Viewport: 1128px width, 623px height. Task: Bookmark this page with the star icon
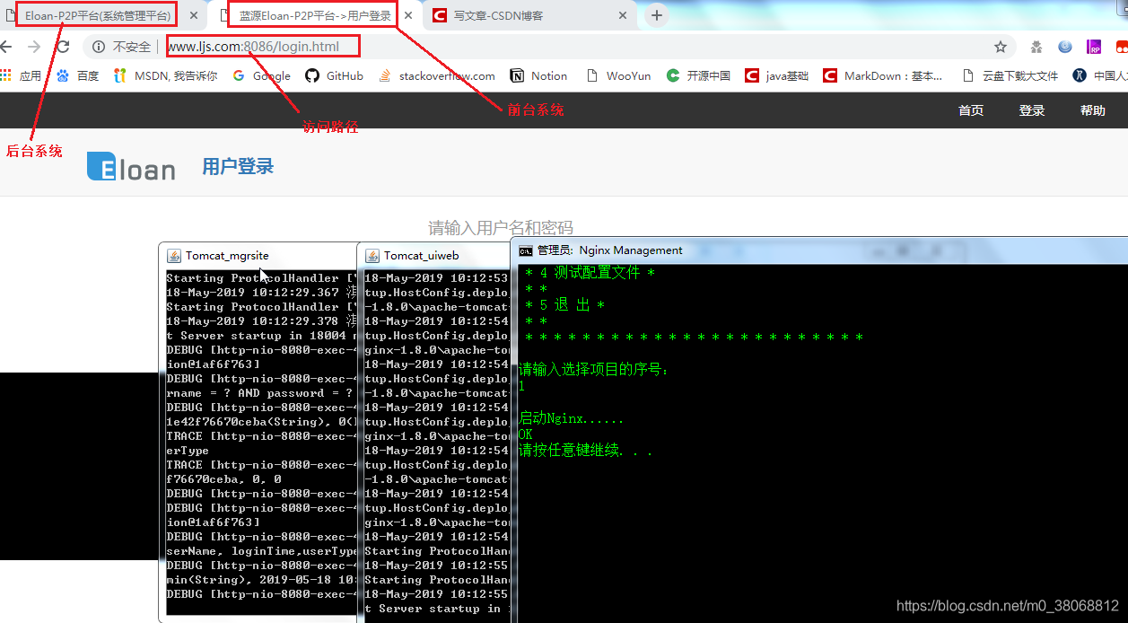pos(1001,47)
